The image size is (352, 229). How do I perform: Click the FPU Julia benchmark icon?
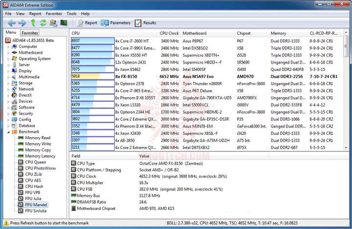tap(21, 199)
